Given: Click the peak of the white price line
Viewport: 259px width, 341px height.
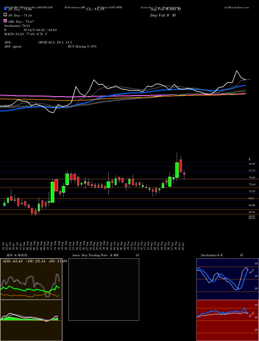Looking at the screenshot, I should pyautogui.click(x=237, y=71).
